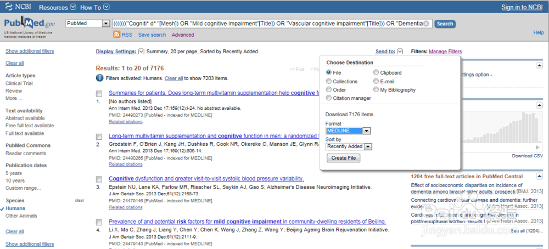Click the orange RSS feed icon
Screen dimensions: 549x249
[116, 35]
